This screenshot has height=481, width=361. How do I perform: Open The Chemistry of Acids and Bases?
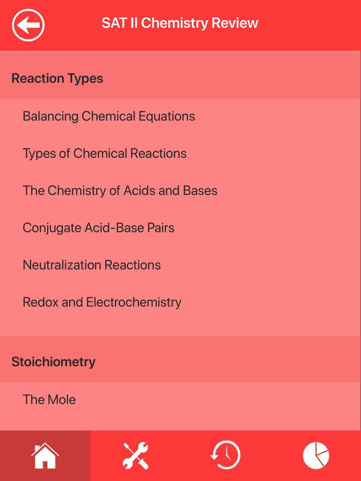tap(180, 191)
